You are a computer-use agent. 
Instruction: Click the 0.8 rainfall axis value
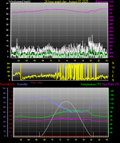(11, 104)
